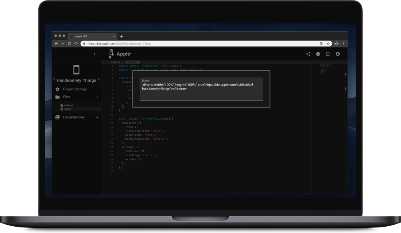Switch to the App.js editor tab

point(131,62)
